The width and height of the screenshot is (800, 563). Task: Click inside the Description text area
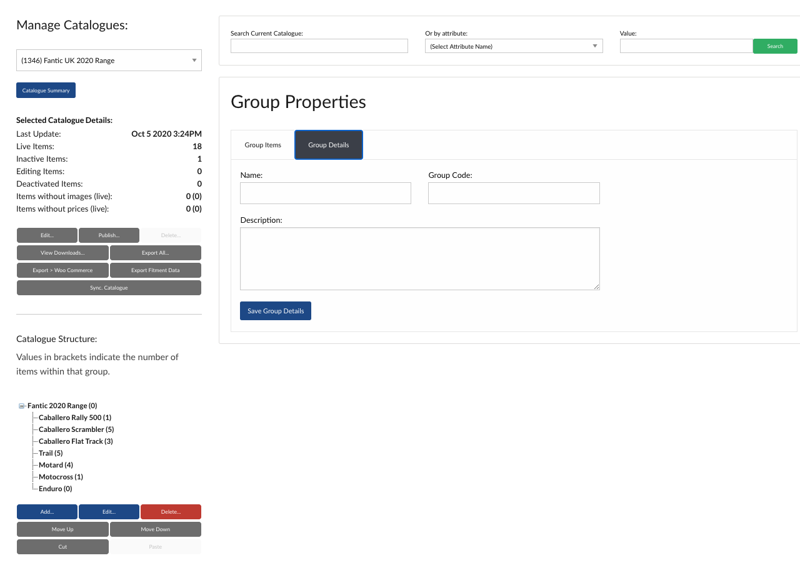tap(419, 258)
